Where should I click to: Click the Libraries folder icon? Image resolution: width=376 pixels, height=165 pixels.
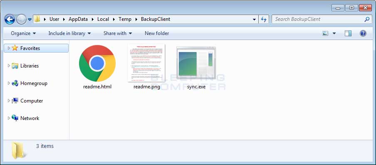coord(15,65)
